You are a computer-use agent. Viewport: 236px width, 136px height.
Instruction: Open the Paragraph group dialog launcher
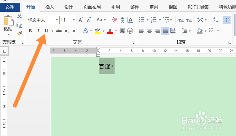tap(229, 43)
